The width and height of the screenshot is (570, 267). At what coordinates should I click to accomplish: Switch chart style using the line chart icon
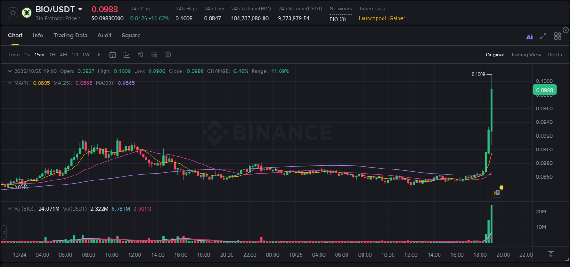tap(126, 55)
